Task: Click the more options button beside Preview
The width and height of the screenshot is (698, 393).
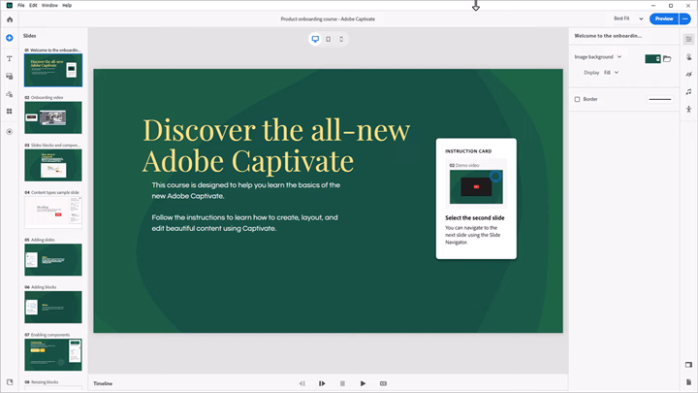Action: [x=684, y=18]
